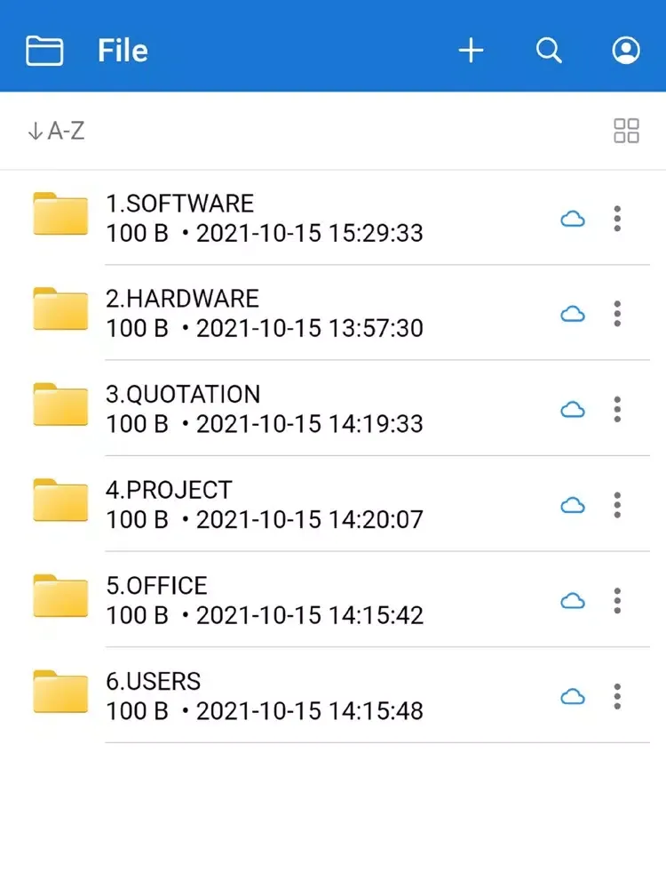Open more options for 5.OFFICE
Viewport: 666px width, 889px height.
click(x=617, y=600)
